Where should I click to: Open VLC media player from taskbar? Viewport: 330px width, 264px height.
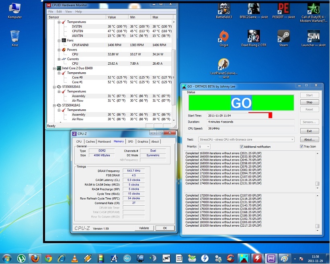point(74,258)
